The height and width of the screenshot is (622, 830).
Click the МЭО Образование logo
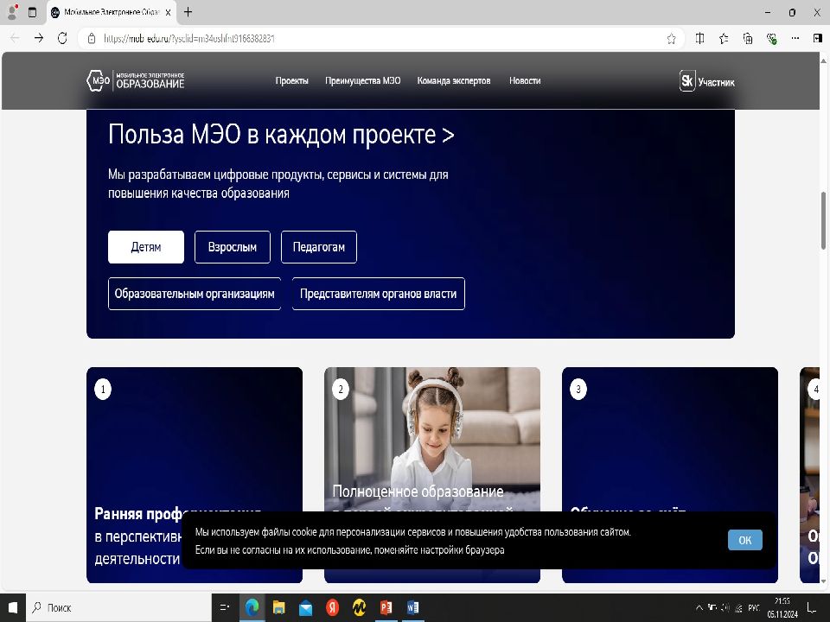pos(135,80)
